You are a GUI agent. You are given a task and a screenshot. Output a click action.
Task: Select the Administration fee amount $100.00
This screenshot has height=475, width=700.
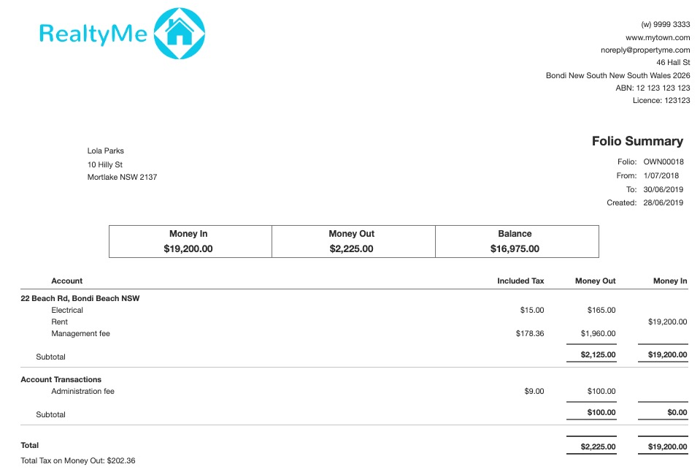[601, 391]
